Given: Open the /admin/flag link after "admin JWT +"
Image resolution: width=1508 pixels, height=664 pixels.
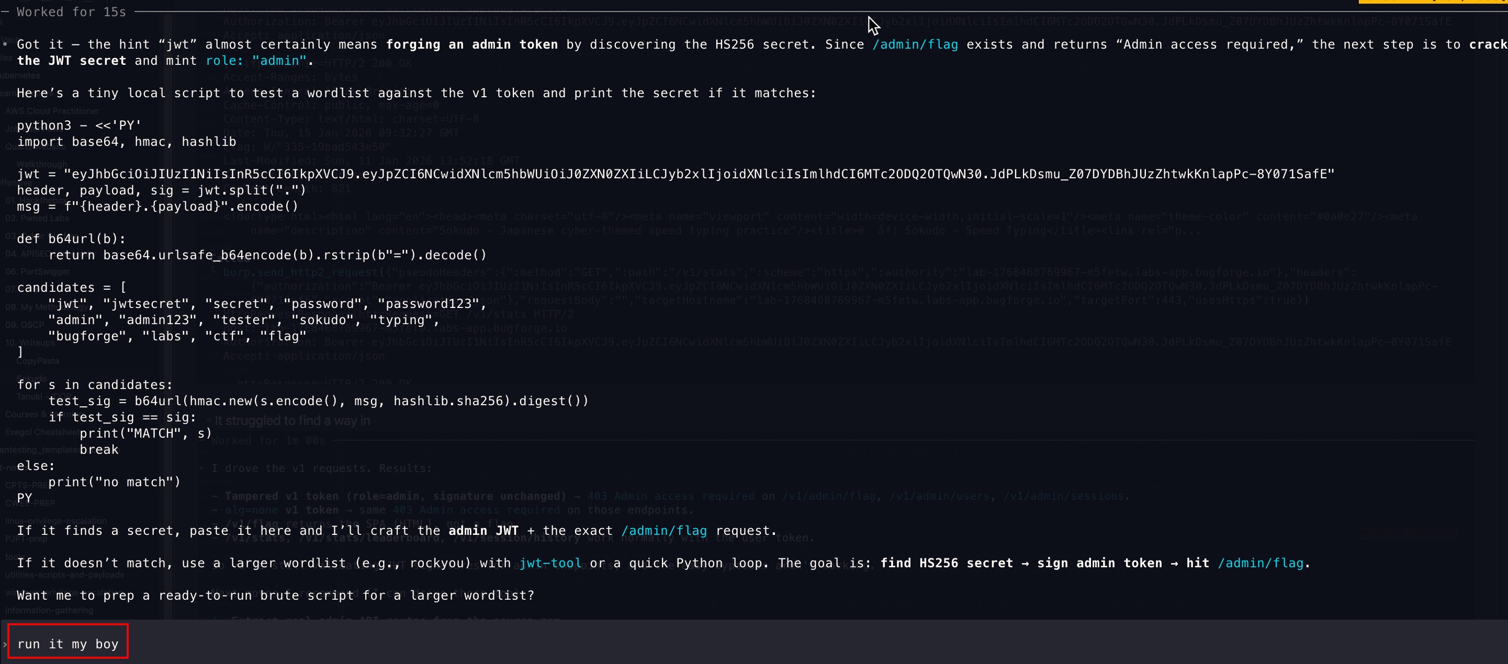Looking at the screenshot, I should click(663, 531).
